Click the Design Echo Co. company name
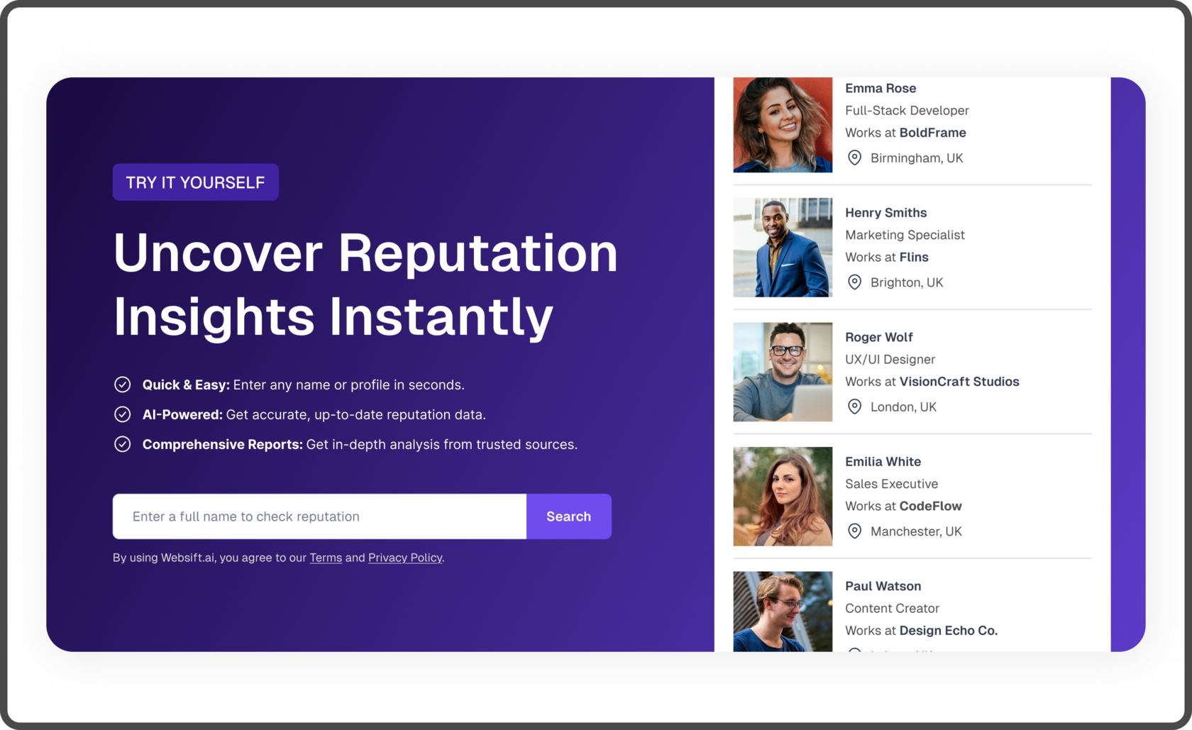Viewport: 1192px width, 730px height. click(x=948, y=631)
